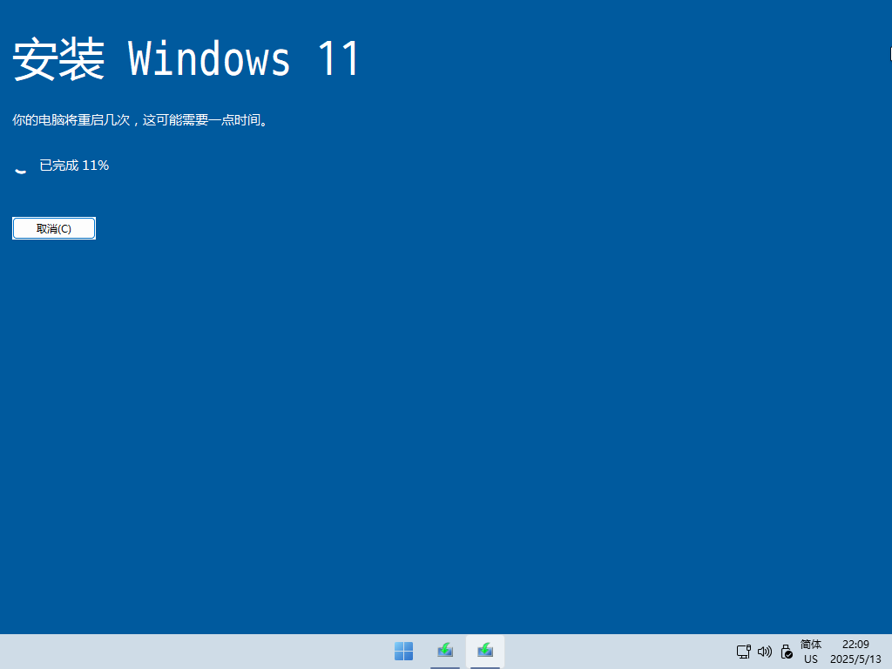Open the clock showing 22:09
Viewport: 892px width, 669px height.
[x=855, y=652]
